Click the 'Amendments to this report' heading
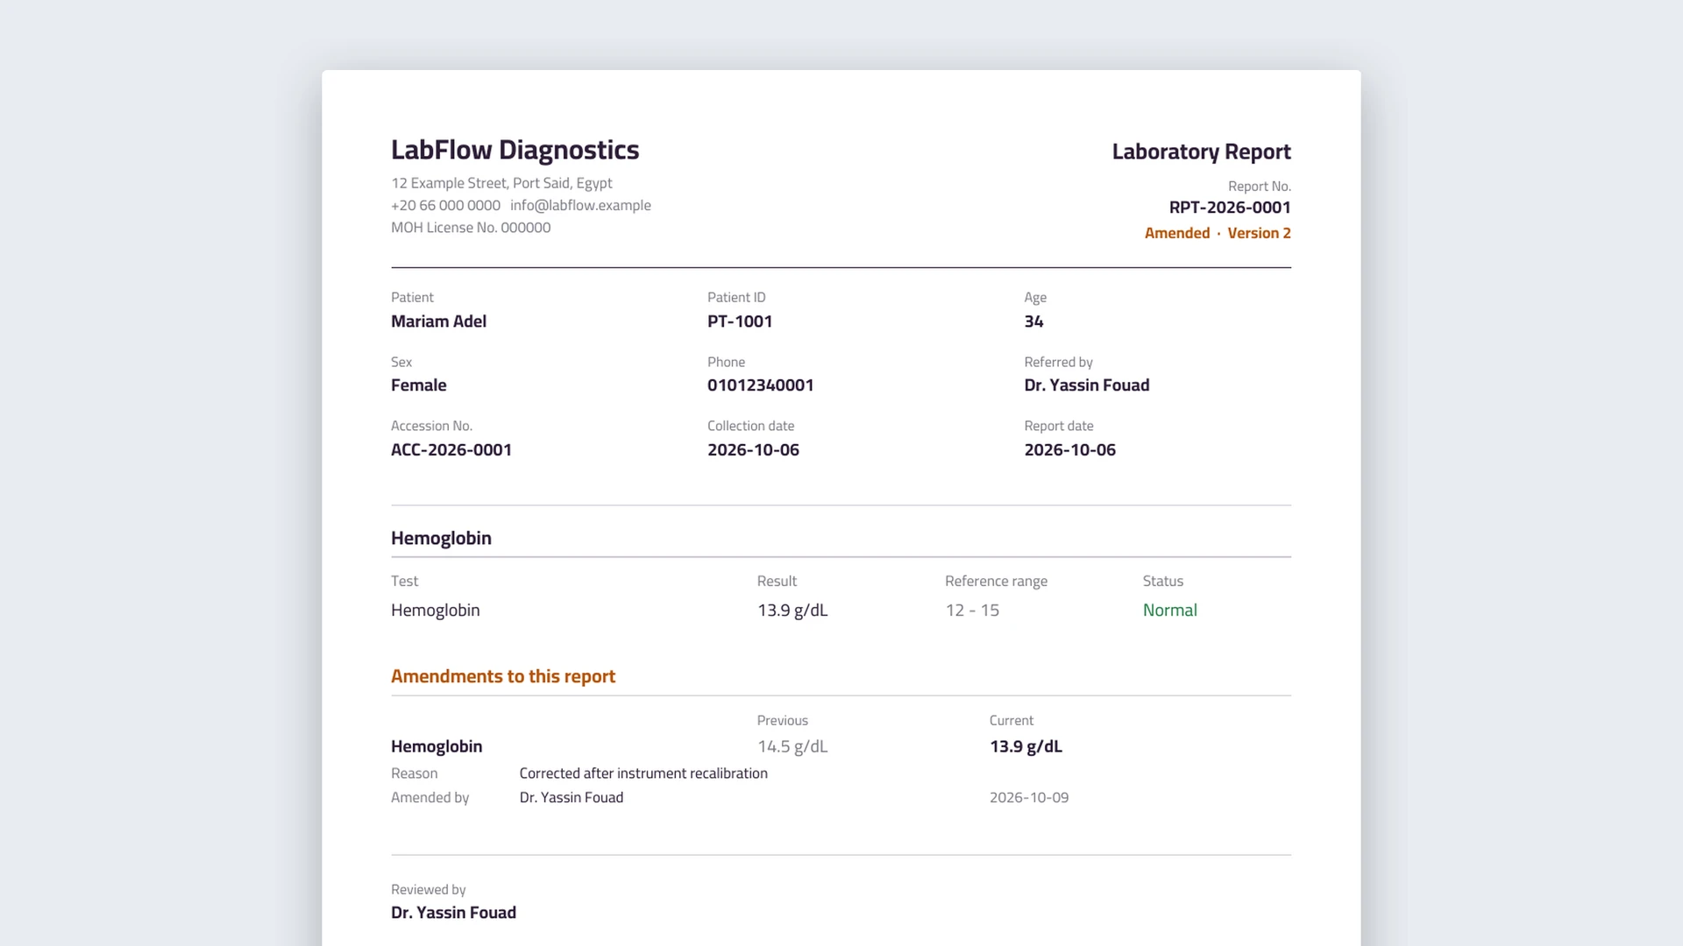 503,676
